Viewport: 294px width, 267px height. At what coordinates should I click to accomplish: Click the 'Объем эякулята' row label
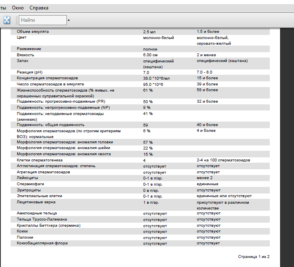pos(35,32)
